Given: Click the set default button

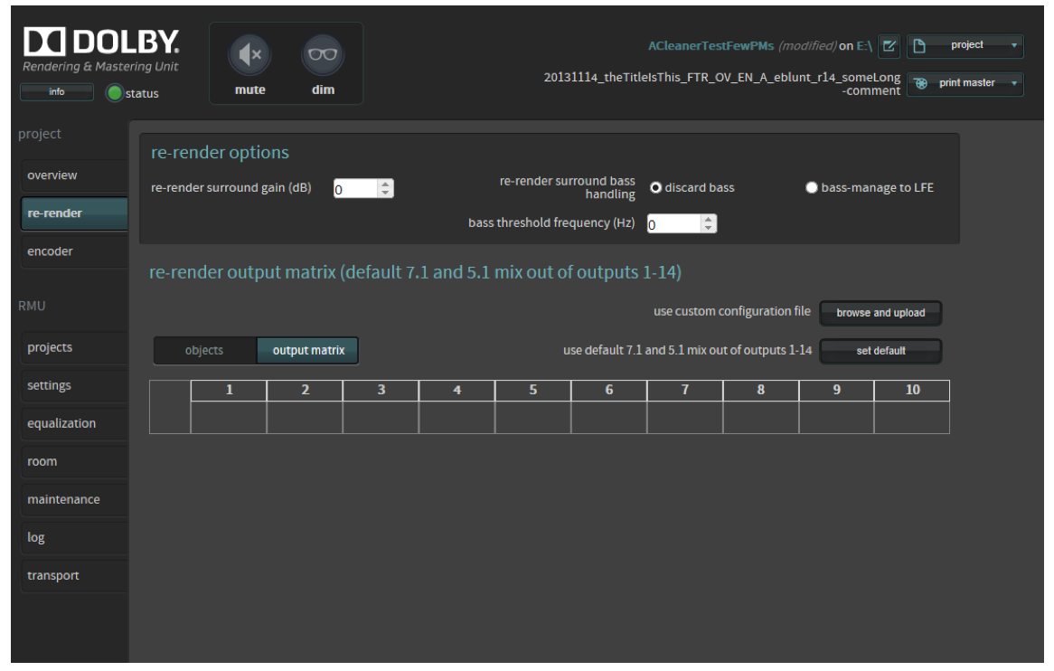Looking at the screenshot, I should 880,351.
